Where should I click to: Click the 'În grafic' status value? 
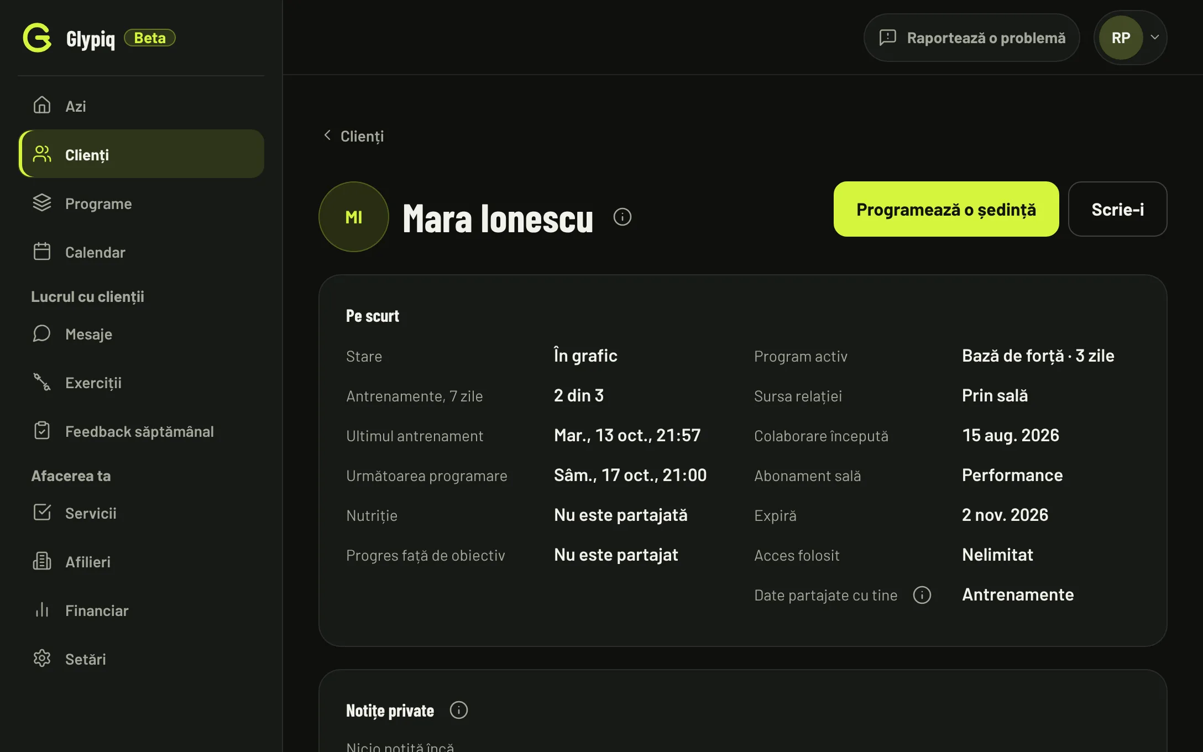pyautogui.click(x=585, y=356)
